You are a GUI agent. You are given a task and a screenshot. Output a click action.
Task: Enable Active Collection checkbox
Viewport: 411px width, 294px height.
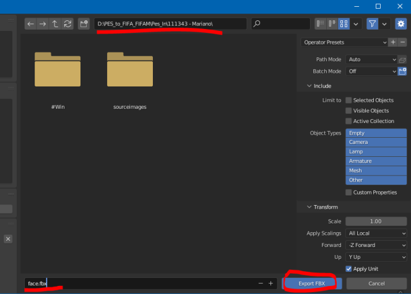348,121
